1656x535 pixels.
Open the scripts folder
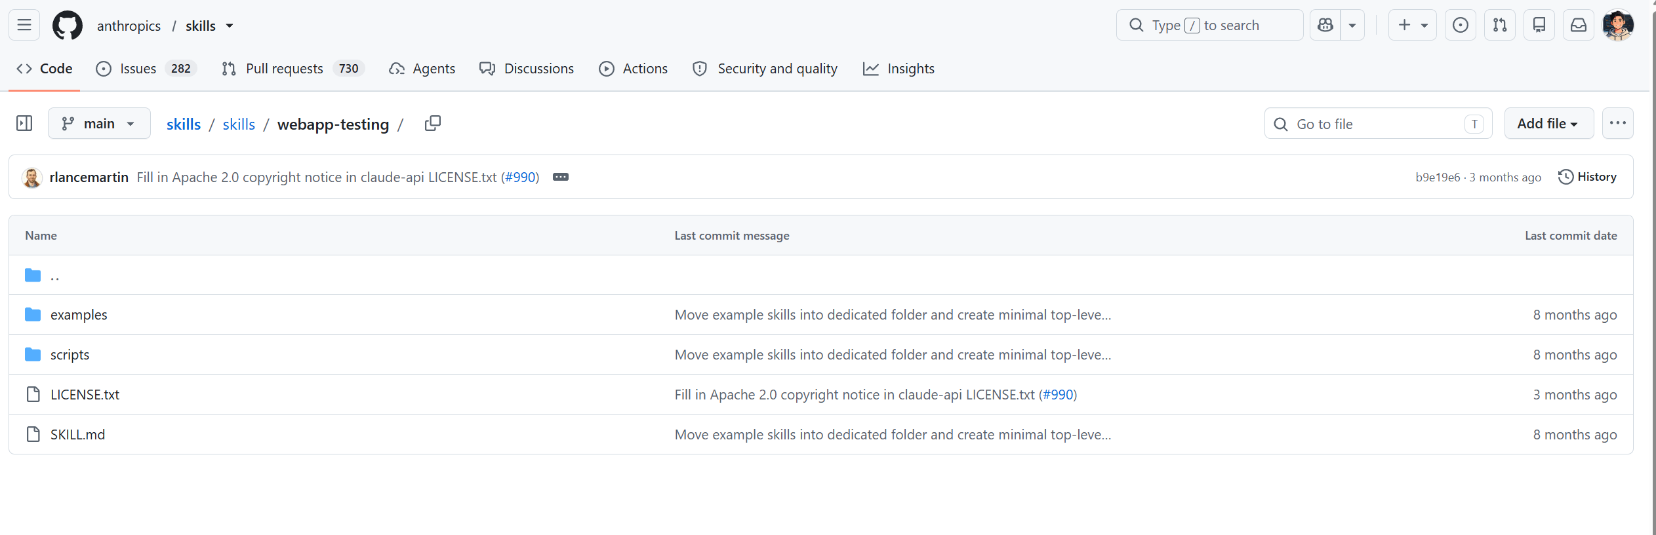pos(70,355)
